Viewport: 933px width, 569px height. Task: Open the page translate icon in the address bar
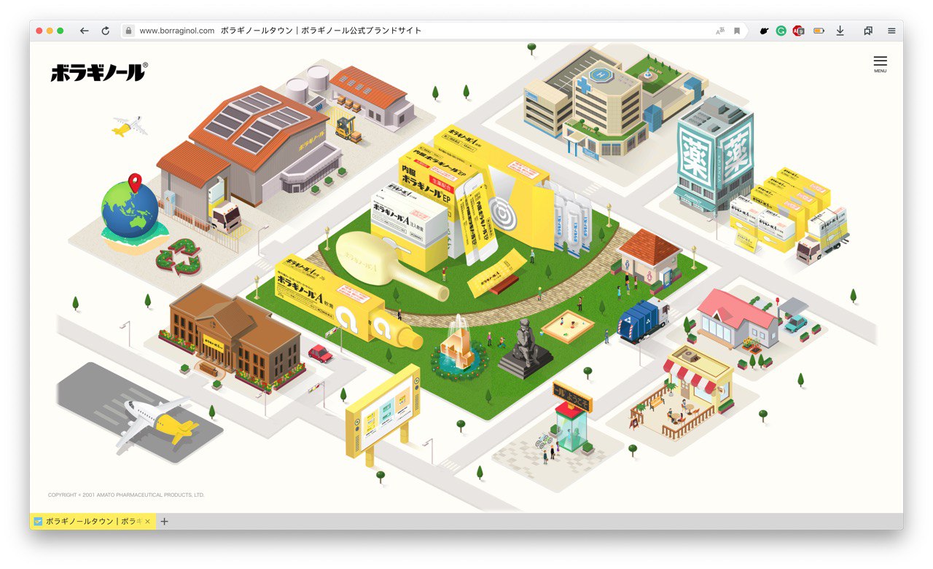coord(720,31)
